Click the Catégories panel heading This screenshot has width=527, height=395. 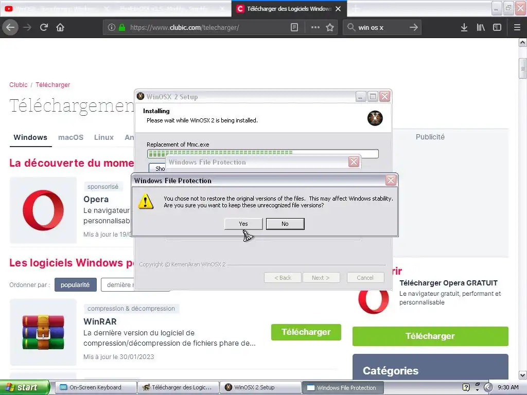391,370
